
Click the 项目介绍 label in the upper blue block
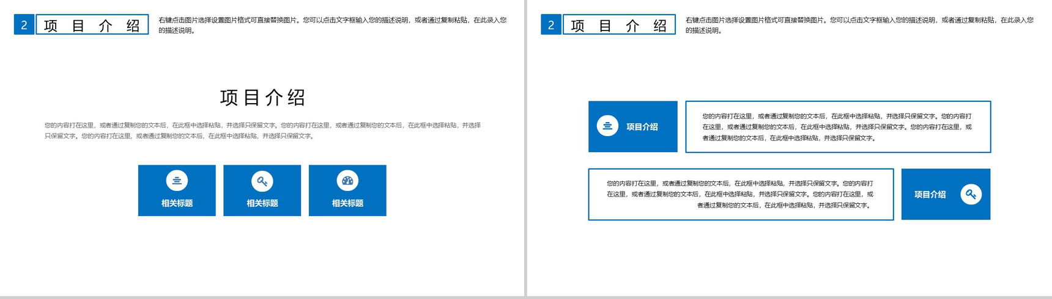pos(642,127)
